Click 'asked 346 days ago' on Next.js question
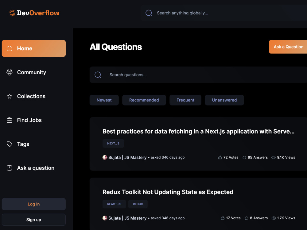 (x=168, y=157)
